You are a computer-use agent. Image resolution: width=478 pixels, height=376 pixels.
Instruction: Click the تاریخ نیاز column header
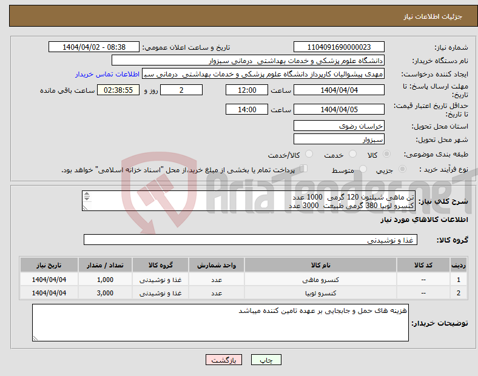[49, 265]
